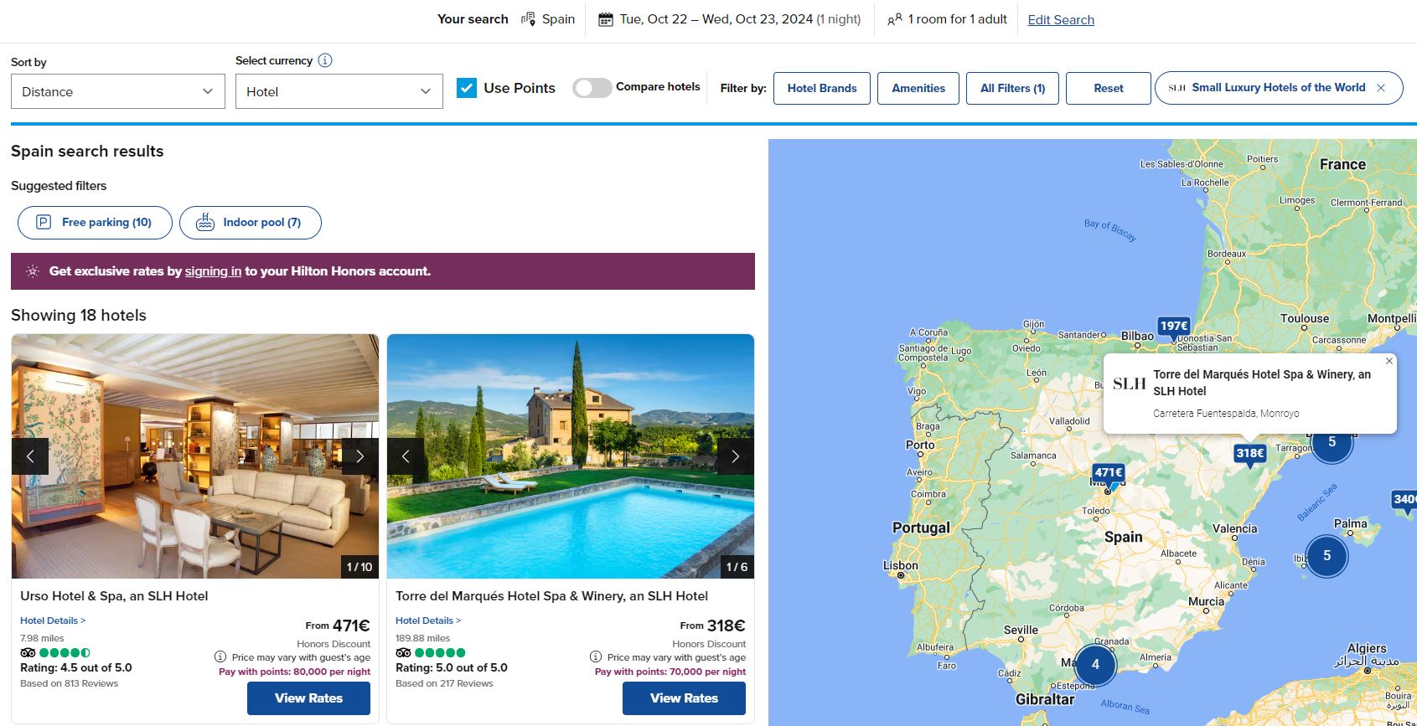Click '7.98 miles' distance text
1417x726 pixels.
pos(42,638)
